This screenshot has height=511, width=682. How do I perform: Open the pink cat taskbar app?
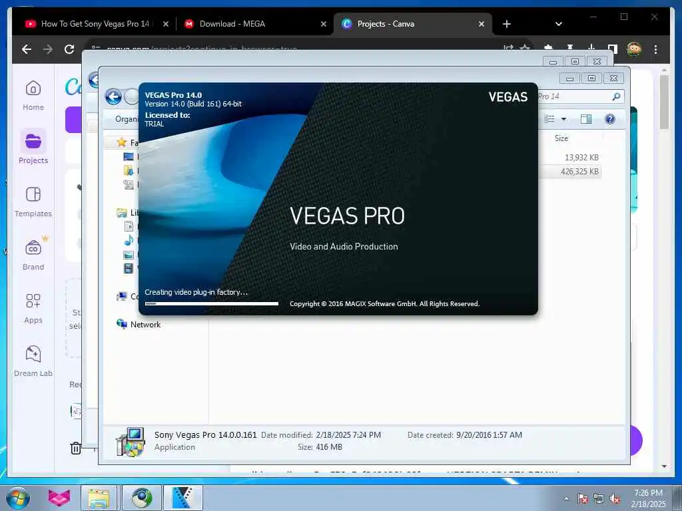pyautogui.click(x=59, y=498)
